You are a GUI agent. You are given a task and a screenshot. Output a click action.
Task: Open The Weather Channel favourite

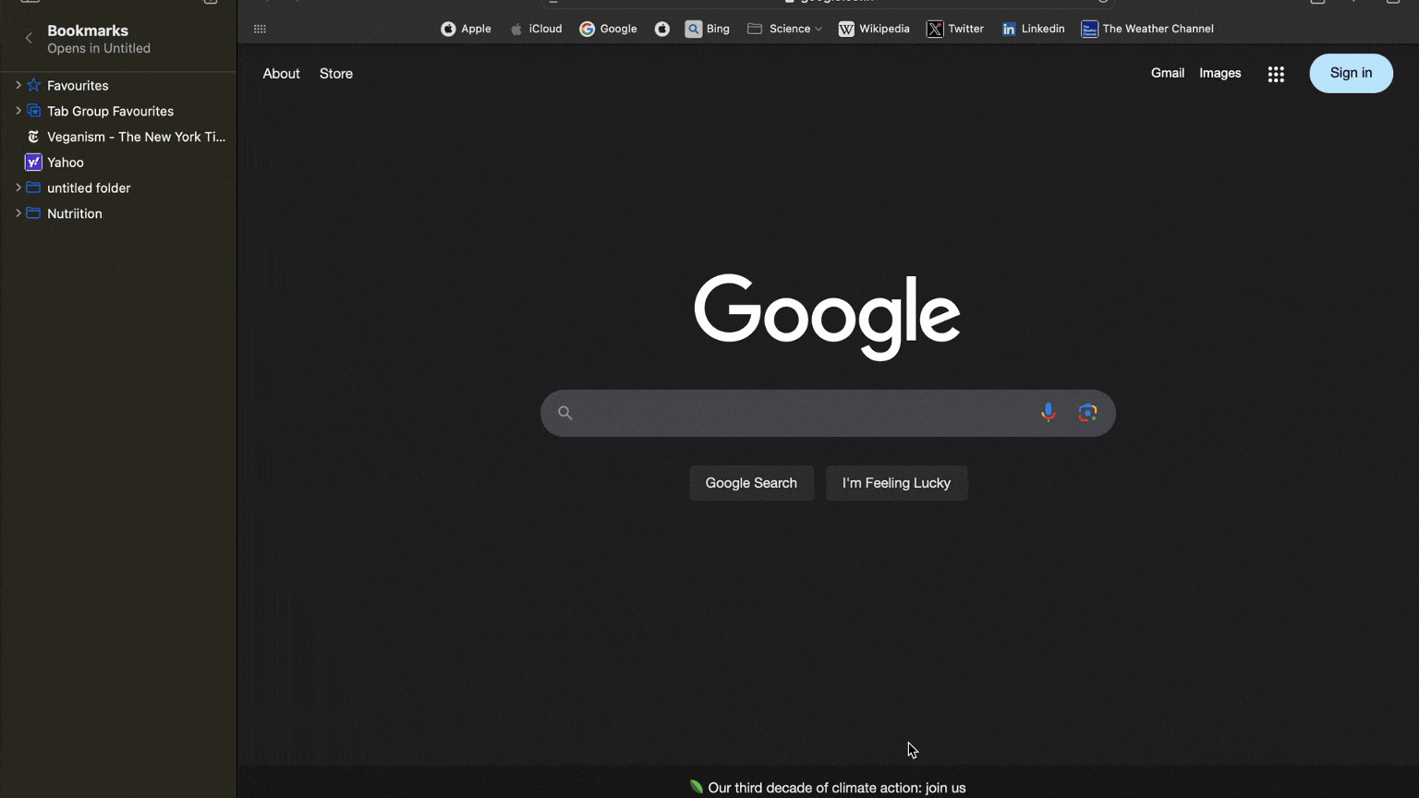(1147, 29)
